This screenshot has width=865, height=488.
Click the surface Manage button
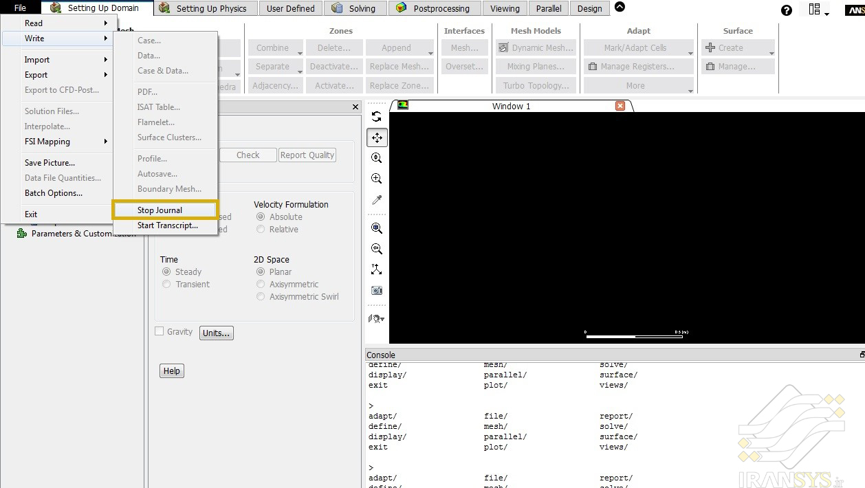pyautogui.click(x=738, y=67)
